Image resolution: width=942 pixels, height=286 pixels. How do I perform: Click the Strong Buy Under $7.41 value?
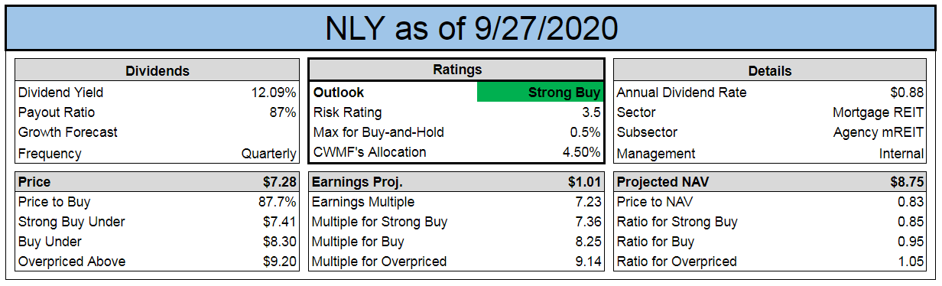279,222
